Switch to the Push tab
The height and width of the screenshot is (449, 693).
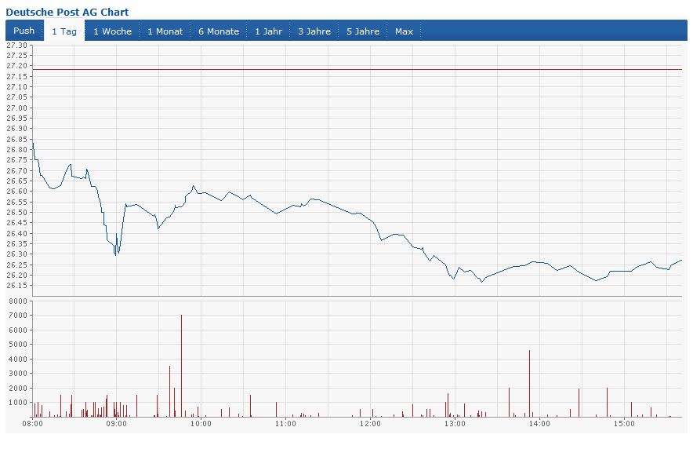pyautogui.click(x=24, y=31)
